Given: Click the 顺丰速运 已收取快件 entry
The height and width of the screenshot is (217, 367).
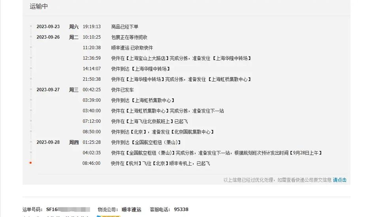Looking at the screenshot, I should pyautogui.click(x=132, y=48).
